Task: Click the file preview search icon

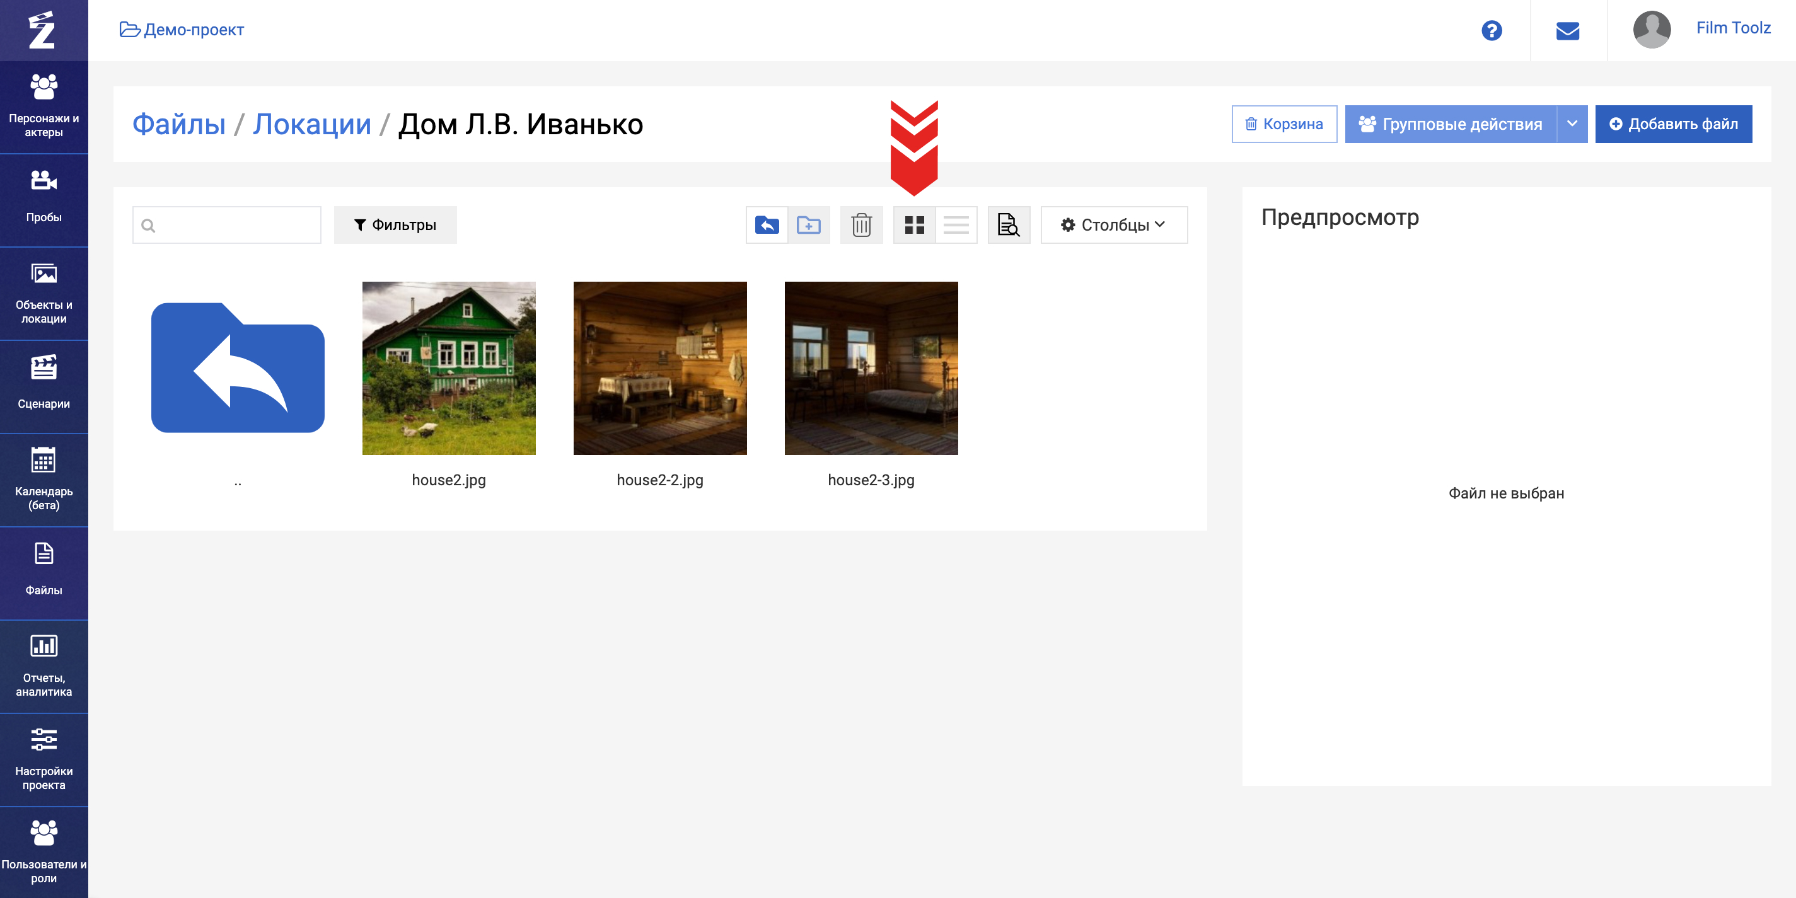Action: click(x=1009, y=224)
